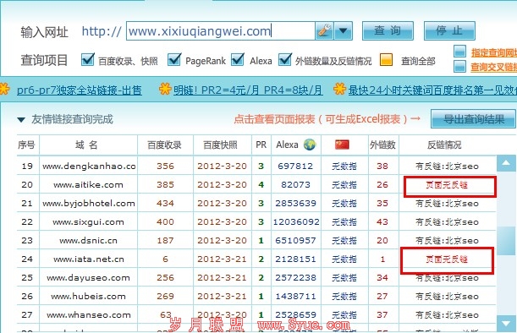Toggle the 百度收录、快照 checkbox

coord(88,60)
